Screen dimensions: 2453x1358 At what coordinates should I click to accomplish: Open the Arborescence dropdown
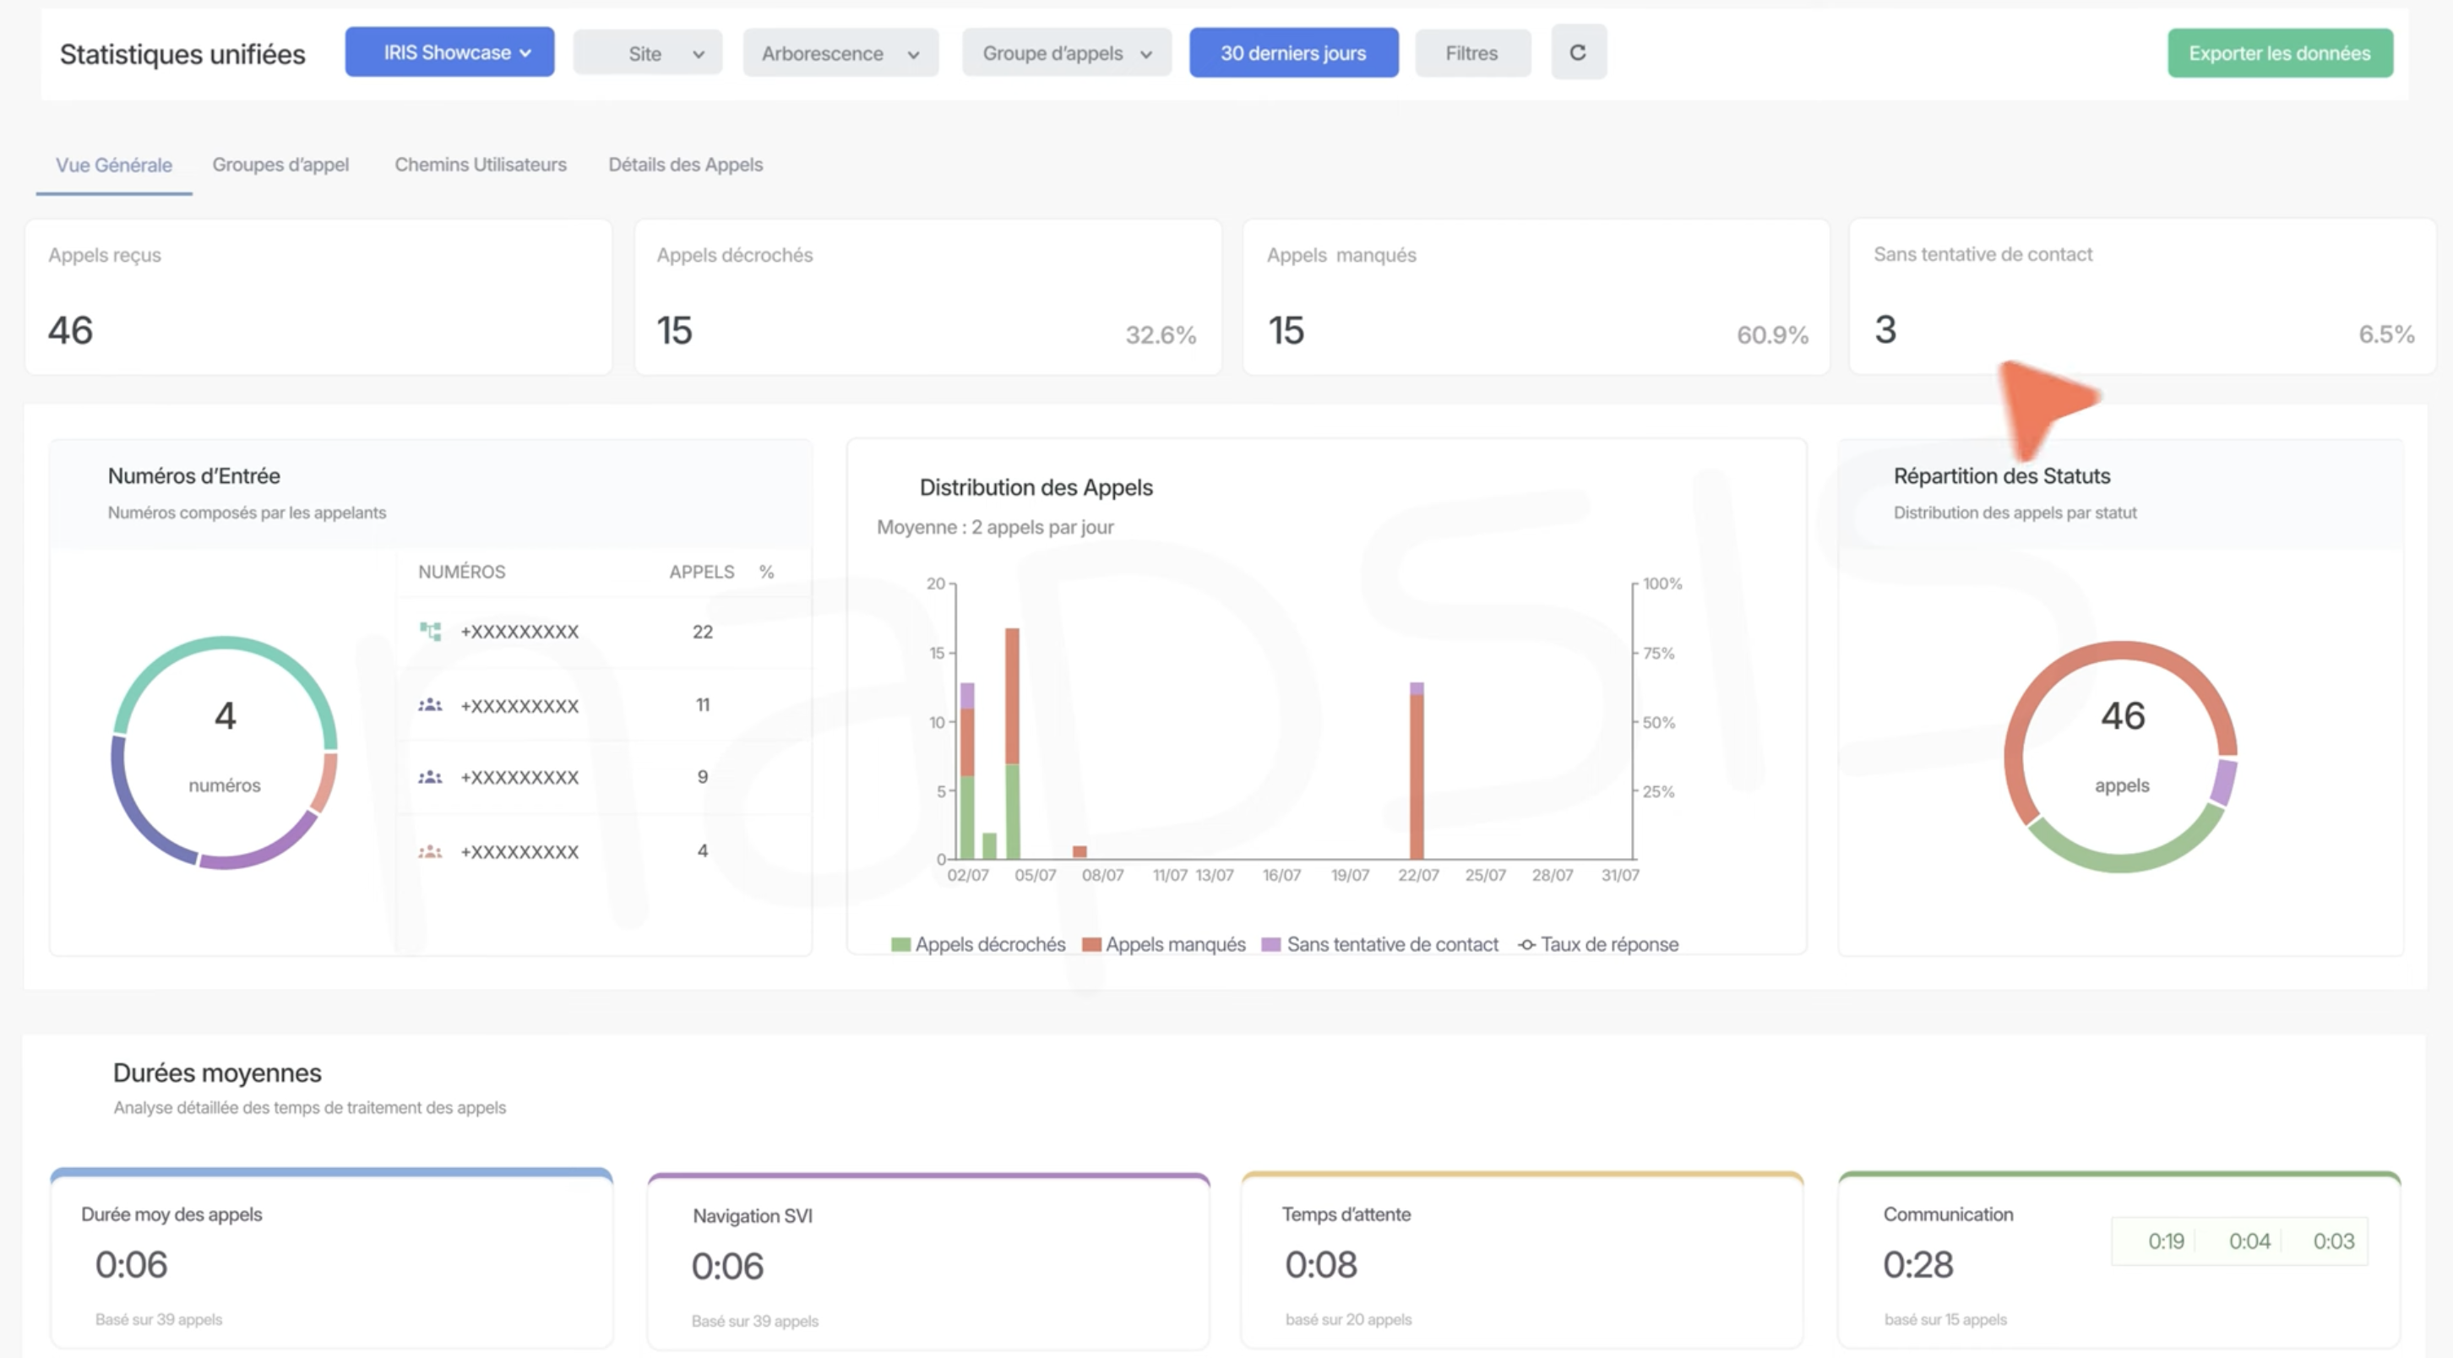840,53
